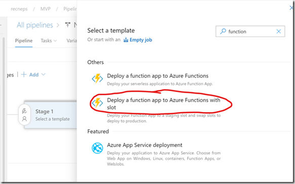Viewport: 295px width, 184px height.
Task: Click the template search input field
Action: 250,31
